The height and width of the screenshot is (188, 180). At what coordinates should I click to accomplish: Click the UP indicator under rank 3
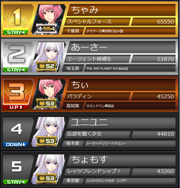(x=16, y=107)
